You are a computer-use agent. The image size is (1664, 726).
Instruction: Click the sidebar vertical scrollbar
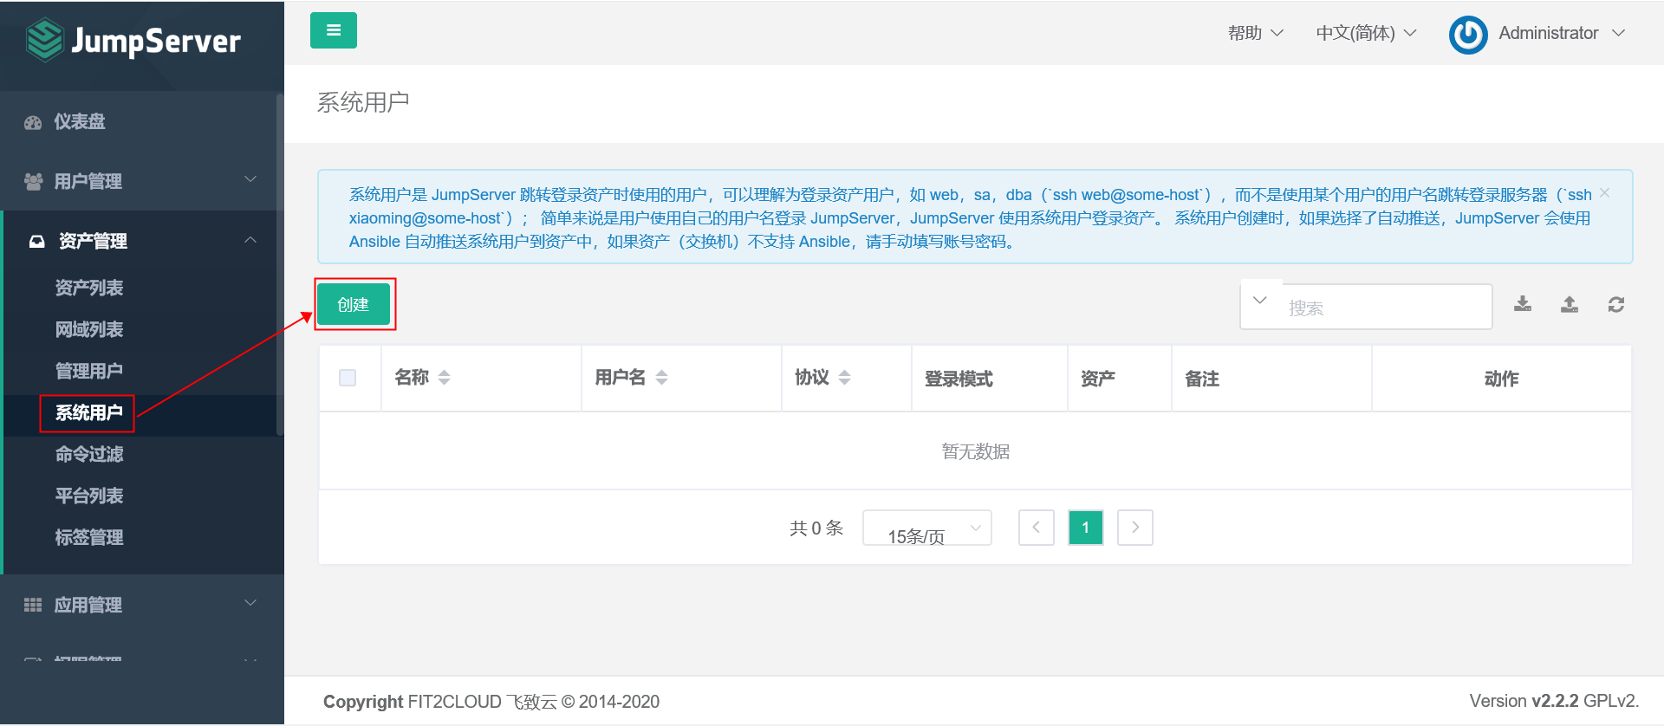pos(279,264)
